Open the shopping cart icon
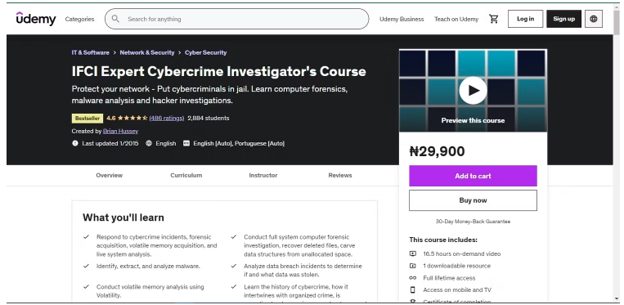 (493, 19)
